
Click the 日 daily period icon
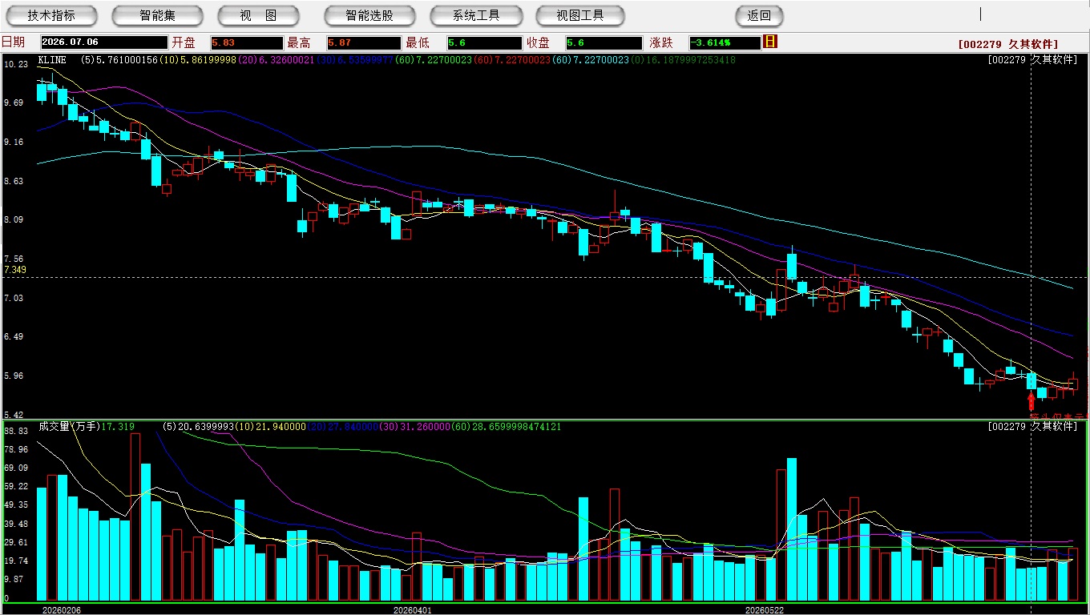click(770, 42)
